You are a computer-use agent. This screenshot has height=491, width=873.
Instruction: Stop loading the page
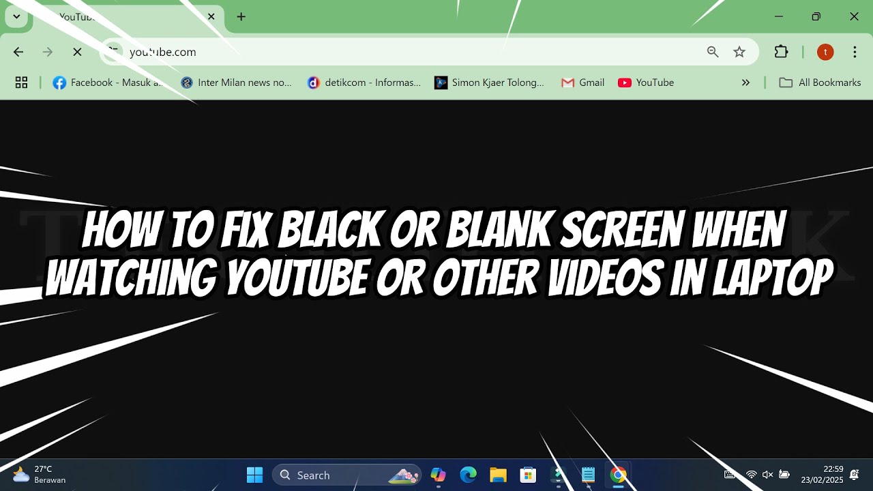tap(77, 52)
